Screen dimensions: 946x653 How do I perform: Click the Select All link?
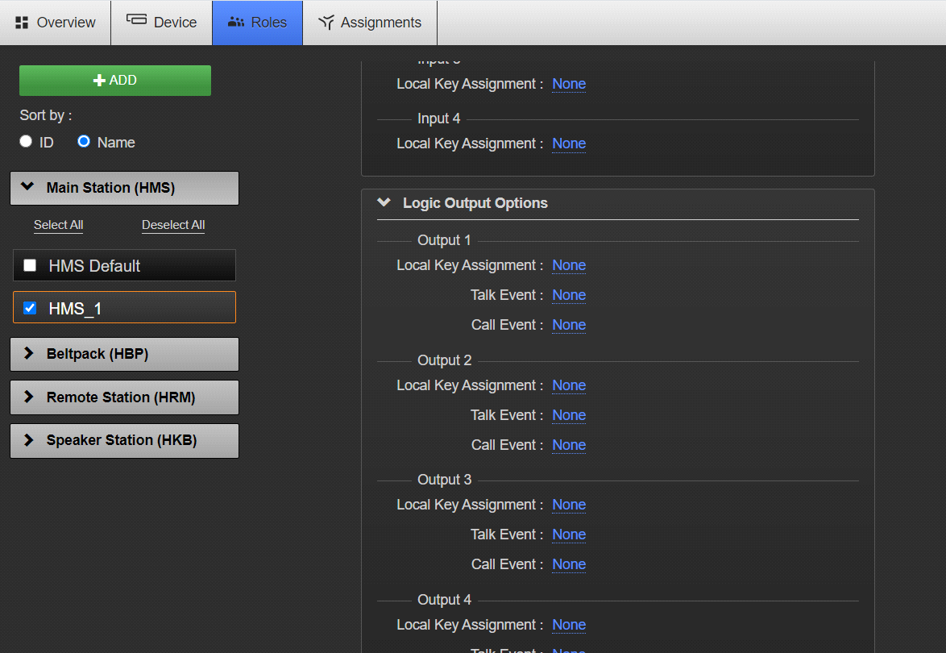tap(58, 225)
